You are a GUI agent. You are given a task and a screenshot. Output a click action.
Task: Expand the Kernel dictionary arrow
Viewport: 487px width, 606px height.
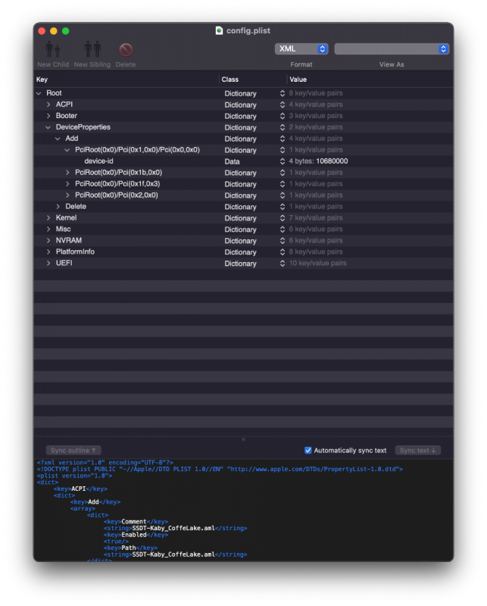point(48,218)
